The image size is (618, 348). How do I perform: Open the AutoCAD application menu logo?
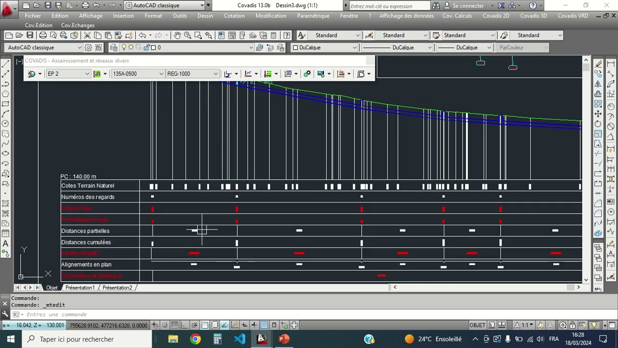pos(8,9)
